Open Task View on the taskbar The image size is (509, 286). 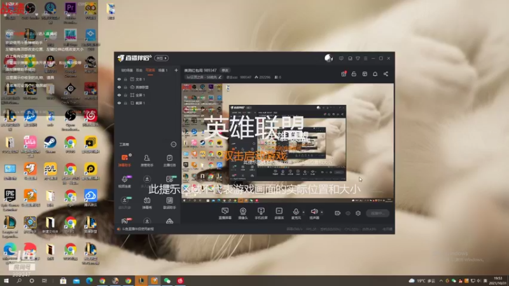[45, 281]
